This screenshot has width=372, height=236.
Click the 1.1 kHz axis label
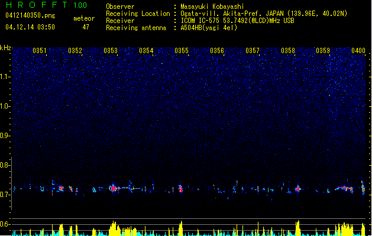coord(5,77)
